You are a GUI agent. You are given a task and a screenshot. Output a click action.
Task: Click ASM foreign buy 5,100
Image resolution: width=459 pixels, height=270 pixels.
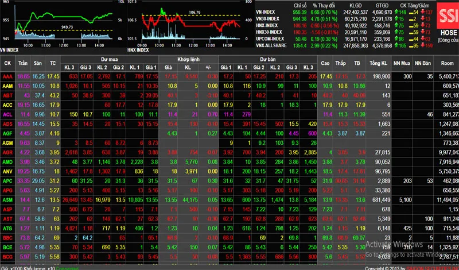(x=405, y=200)
